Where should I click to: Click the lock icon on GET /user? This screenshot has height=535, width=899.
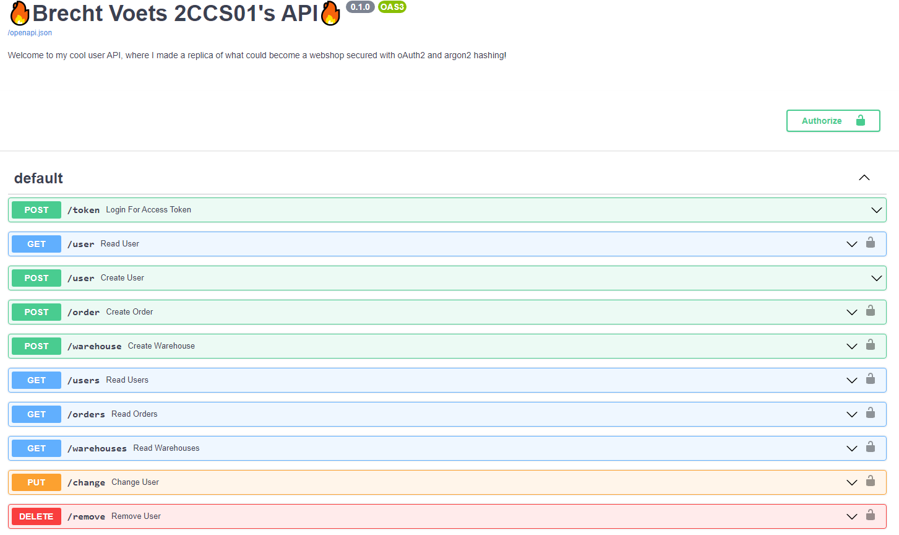(x=871, y=243)
